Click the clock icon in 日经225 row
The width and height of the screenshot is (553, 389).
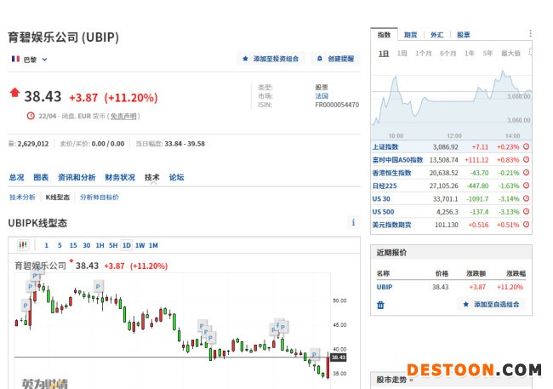[526, 186]
